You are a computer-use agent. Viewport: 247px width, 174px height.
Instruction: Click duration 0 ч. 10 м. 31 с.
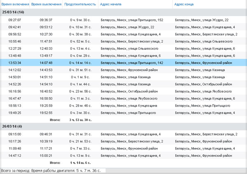(x=80, y=27)
